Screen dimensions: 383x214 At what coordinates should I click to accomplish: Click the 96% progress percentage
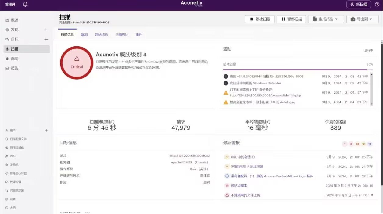click(370, 64)
